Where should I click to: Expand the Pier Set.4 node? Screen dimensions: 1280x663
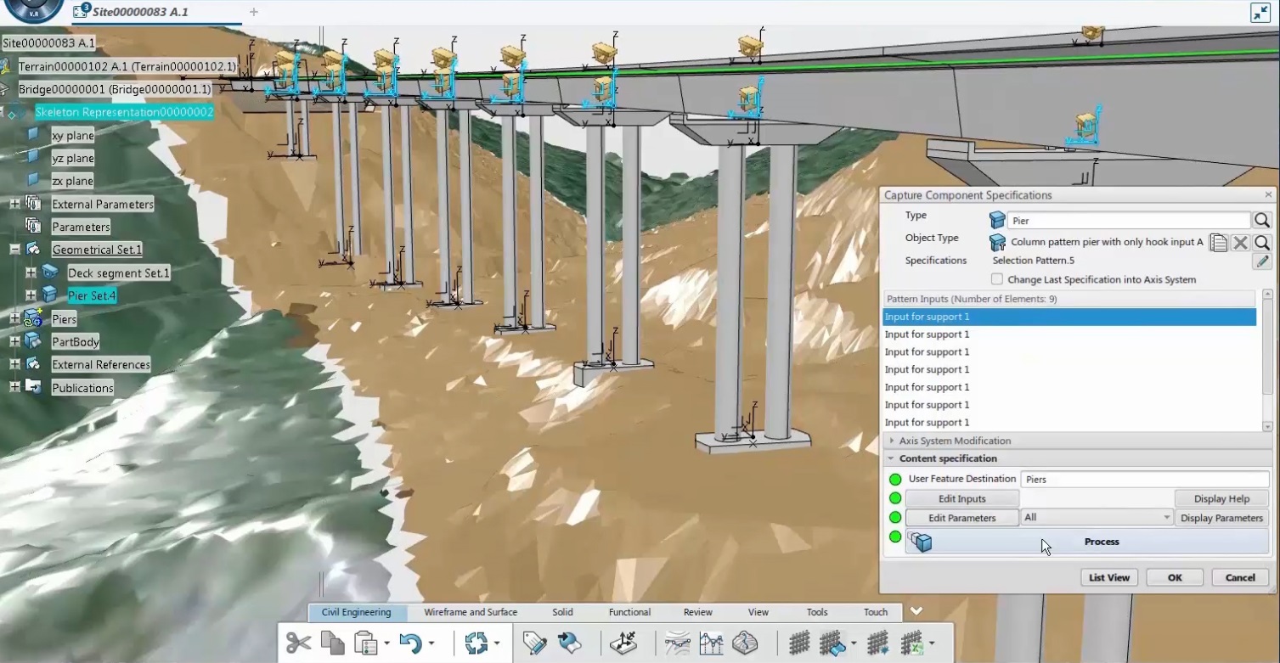tap(31, 295)
